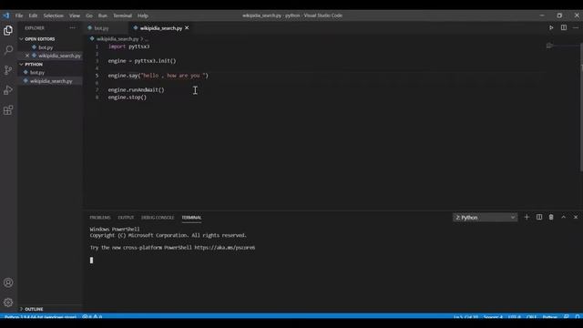Maximize the terminal panel size
583x328 pixels.
pos(563,217)
